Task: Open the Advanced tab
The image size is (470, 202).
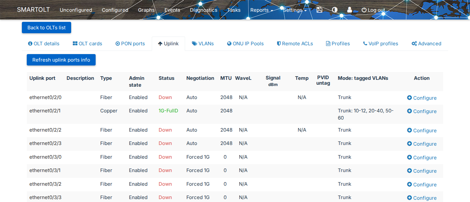Action: point(426,44)
